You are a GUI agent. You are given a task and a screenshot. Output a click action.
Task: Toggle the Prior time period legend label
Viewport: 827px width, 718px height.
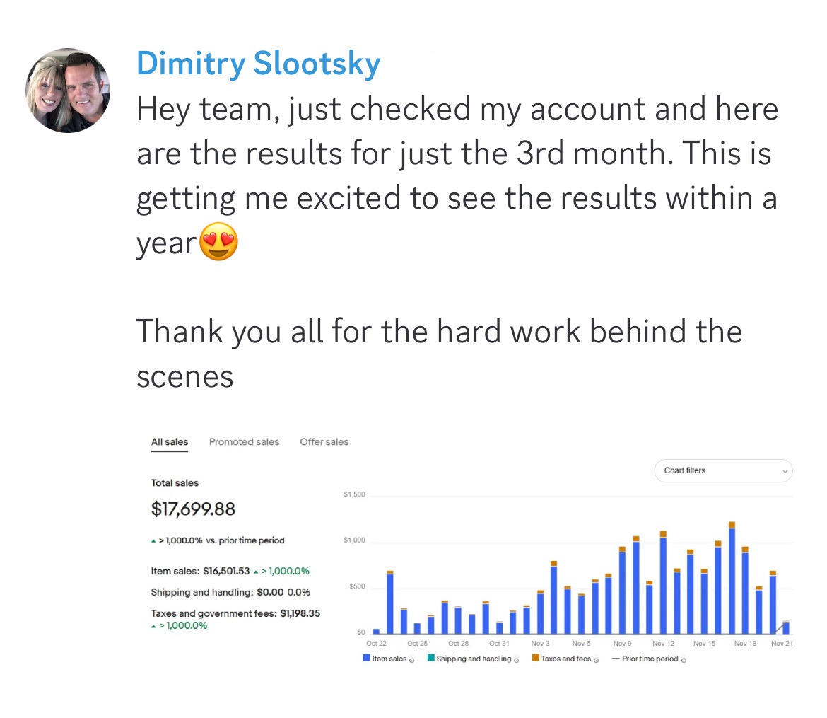tap(650, 659)
